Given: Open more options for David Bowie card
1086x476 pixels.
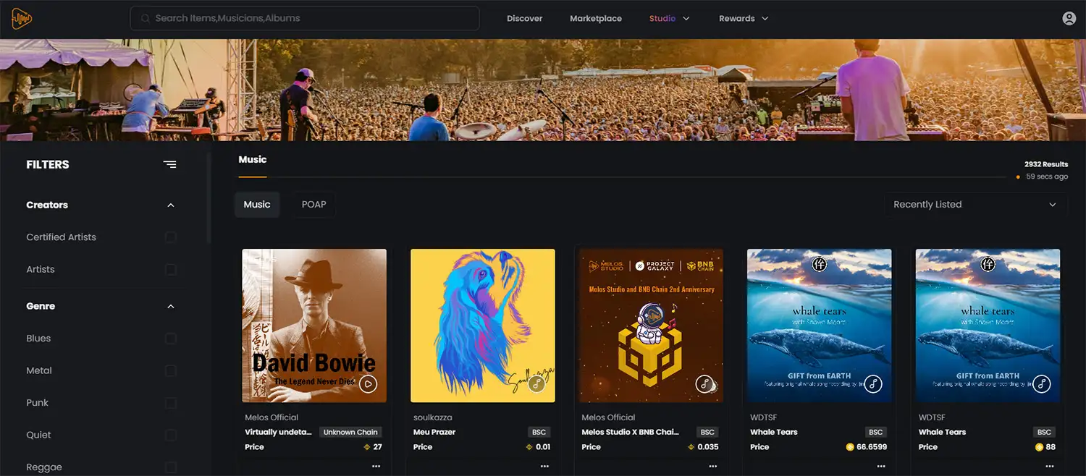Looking at the screenshot, I should pyautogui.click(x=376, y=467).
